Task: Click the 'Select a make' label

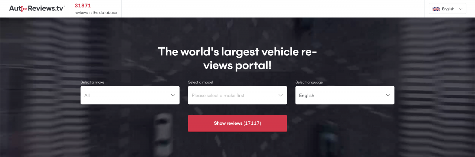Action: click(x=92, y=82)
